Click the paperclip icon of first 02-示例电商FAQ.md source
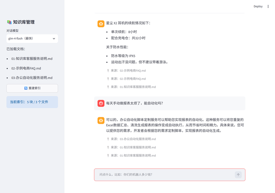The image size is (275, 193). coord(108,71)
